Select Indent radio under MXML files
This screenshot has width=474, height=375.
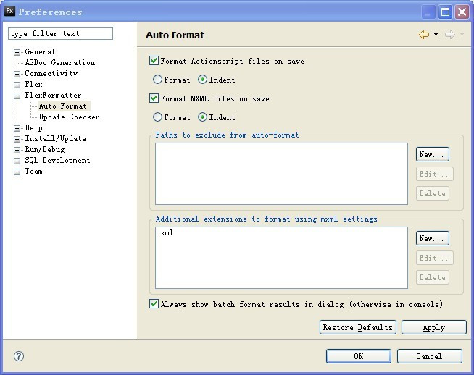pos(203,117)
